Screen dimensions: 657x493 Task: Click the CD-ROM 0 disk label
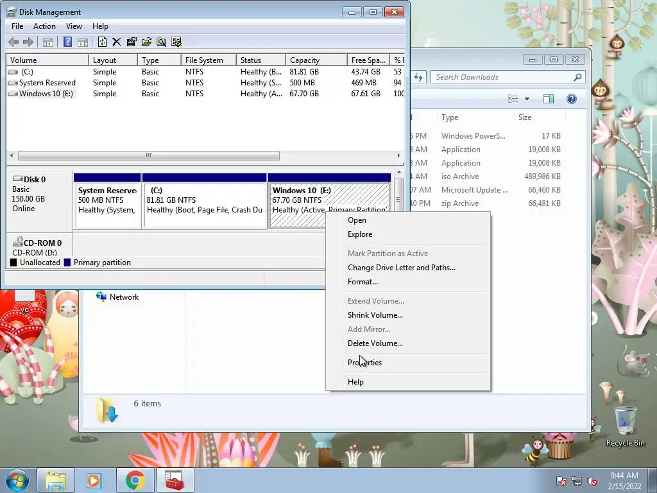pyautogui.click(x=37, y=243)
